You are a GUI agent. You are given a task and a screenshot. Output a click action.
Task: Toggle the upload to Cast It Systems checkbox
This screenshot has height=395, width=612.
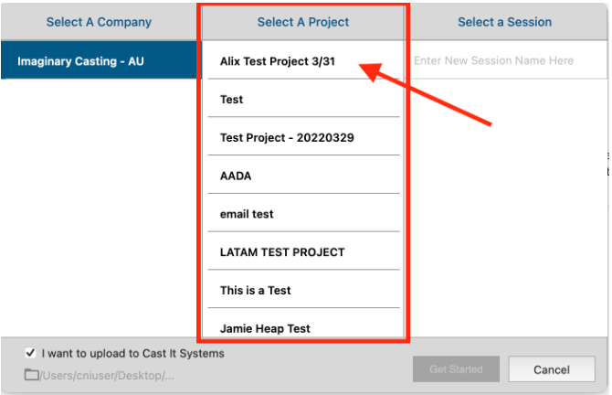31,353
